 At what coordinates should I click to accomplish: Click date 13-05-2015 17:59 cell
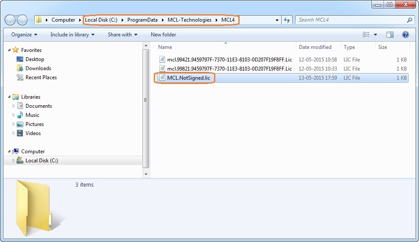click(318, 78)
